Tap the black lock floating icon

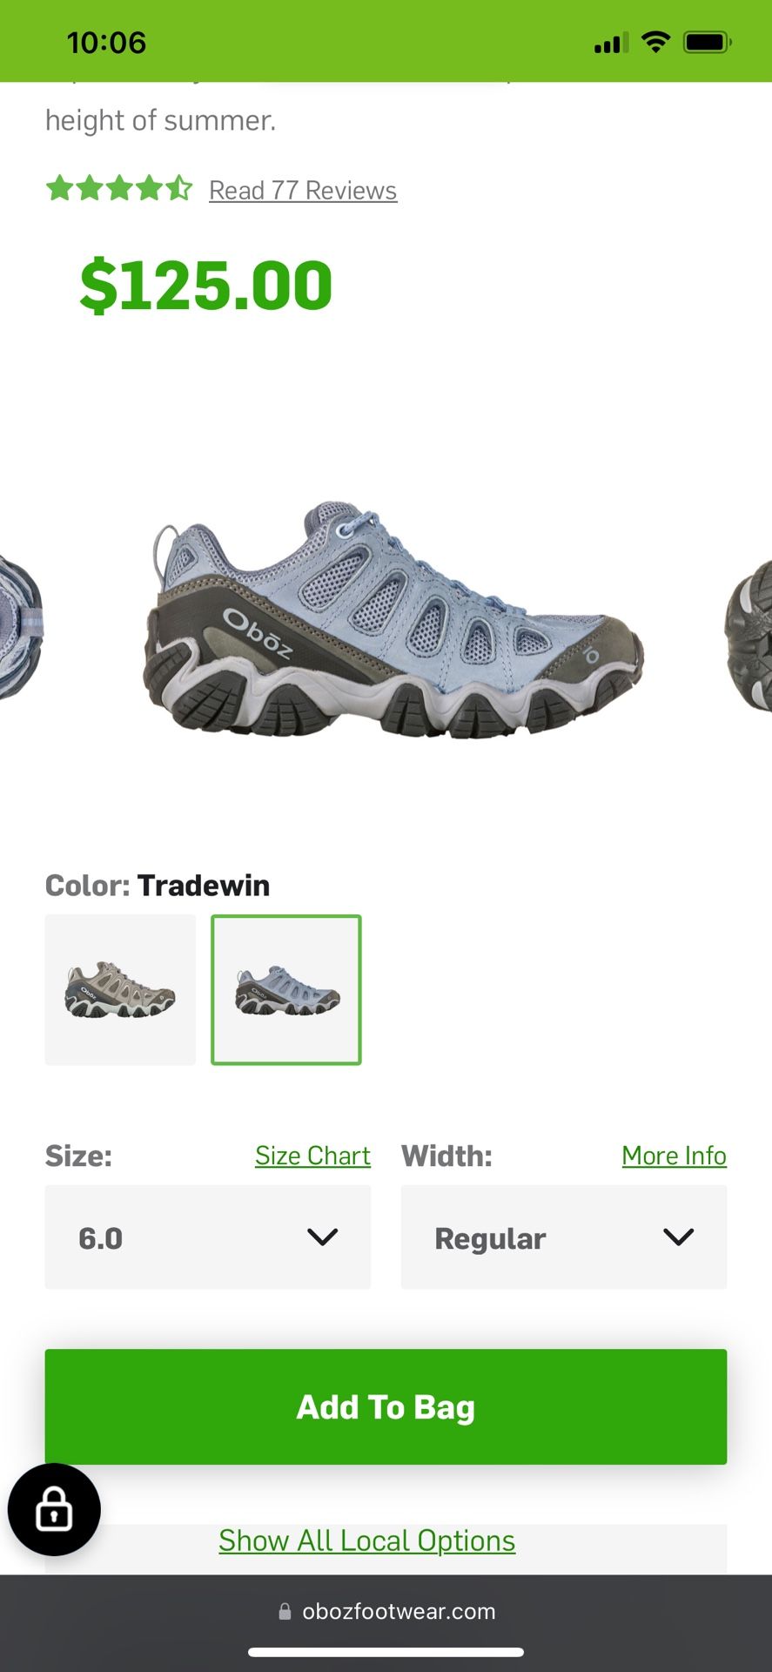point(54,1509)
